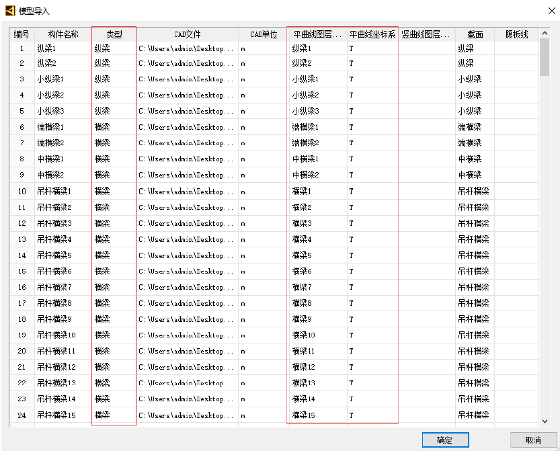
Task: Click the CAD文件 path in row 1
Action: click(186, 48)
